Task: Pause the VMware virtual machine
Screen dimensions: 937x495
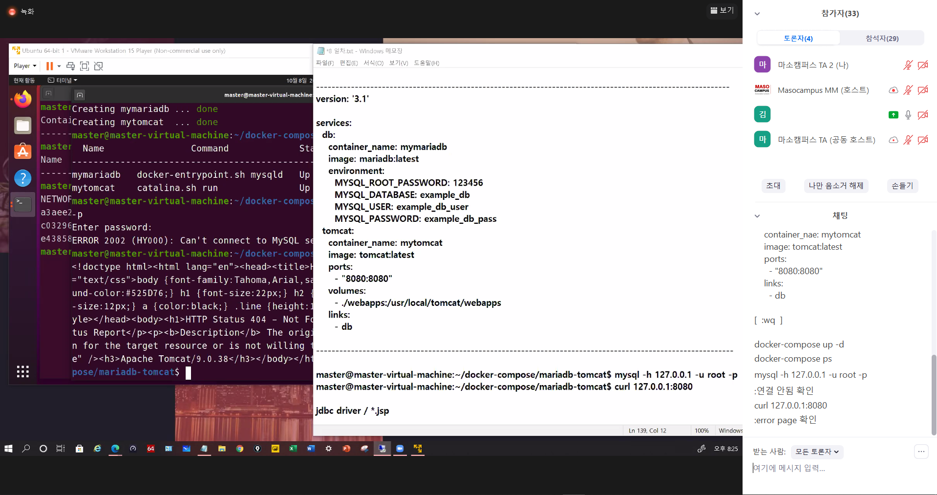Action: [x=49, y=66]
